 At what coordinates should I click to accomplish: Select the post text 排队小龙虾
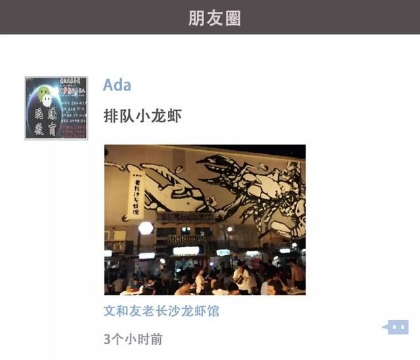point(143,115)
